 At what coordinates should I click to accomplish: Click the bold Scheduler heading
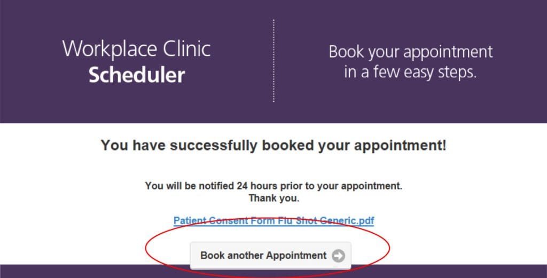click(x=137, y=75)
